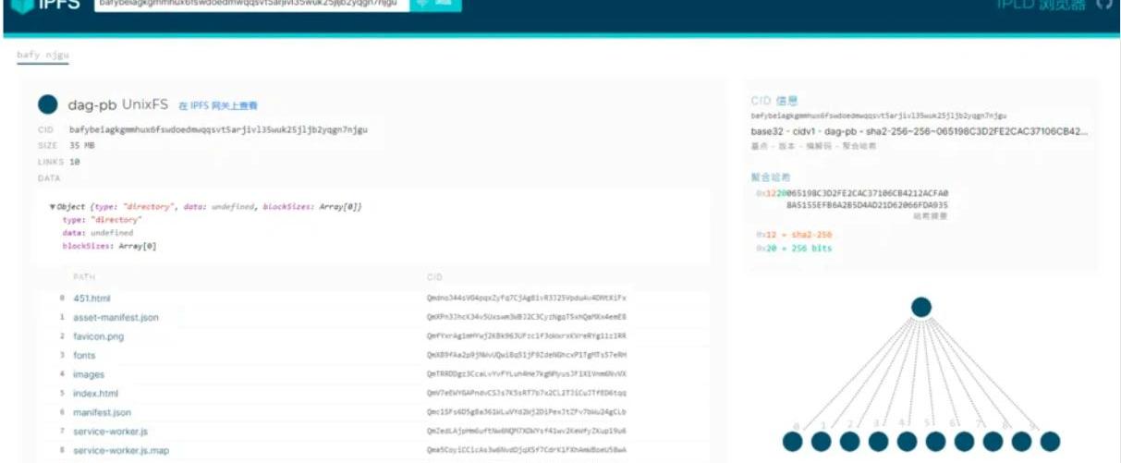
Task: Focus the CID search input in header
Action: pos(251,5)
